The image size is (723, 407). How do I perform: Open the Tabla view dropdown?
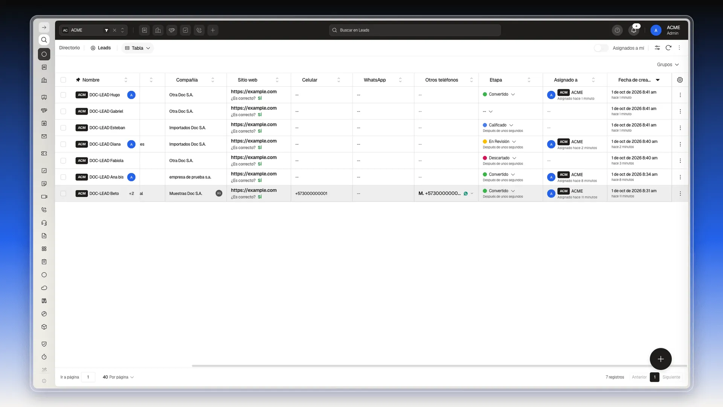tap(137, 48)
